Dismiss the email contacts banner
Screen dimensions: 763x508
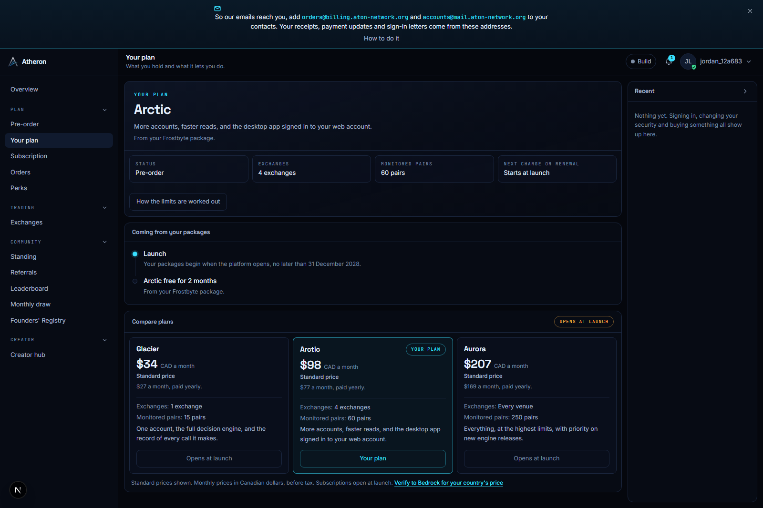(750, 11)
